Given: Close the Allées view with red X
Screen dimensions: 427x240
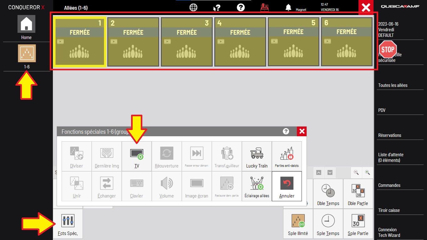Looking at the screenshot, I should tap(366, 7).
